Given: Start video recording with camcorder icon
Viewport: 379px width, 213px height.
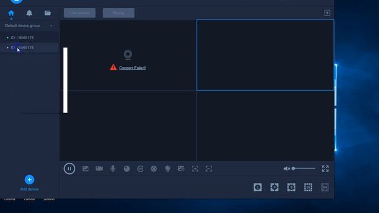Looking at the screenshot, I should (x=99, y=169).
